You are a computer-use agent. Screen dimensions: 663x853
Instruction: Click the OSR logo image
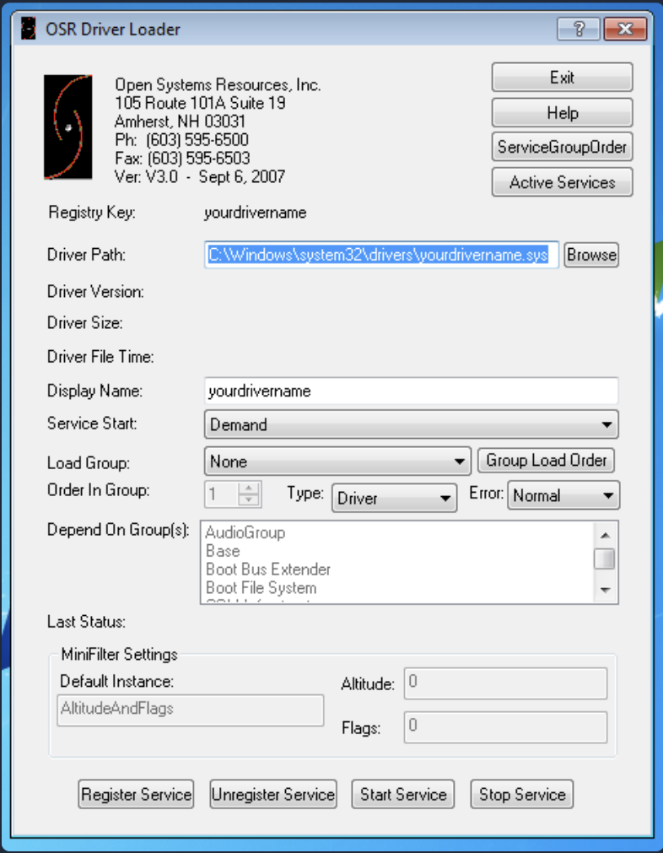tap(68, 127)
